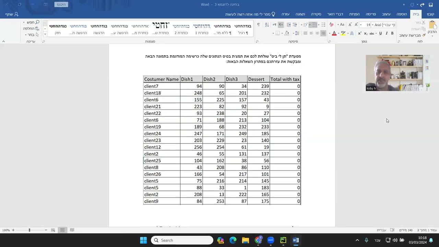This screenshot has height=247, width=439.
Task: Click the Windows Start button
Action: (143, 240)
